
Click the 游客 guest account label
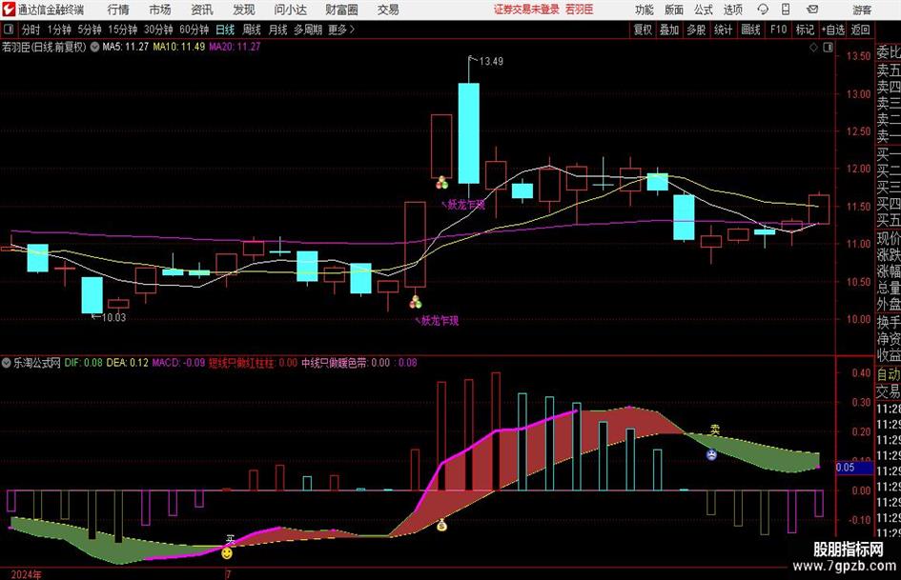[862, 10]
